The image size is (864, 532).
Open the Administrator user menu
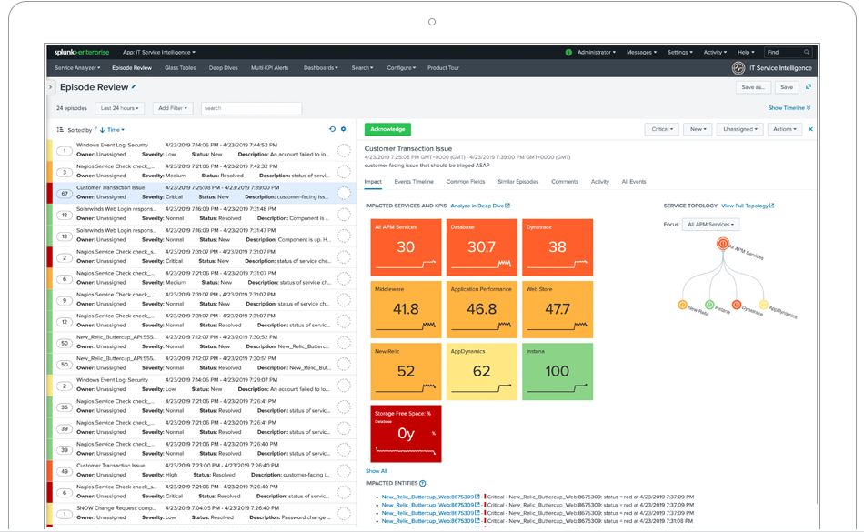tap(597, 53)
